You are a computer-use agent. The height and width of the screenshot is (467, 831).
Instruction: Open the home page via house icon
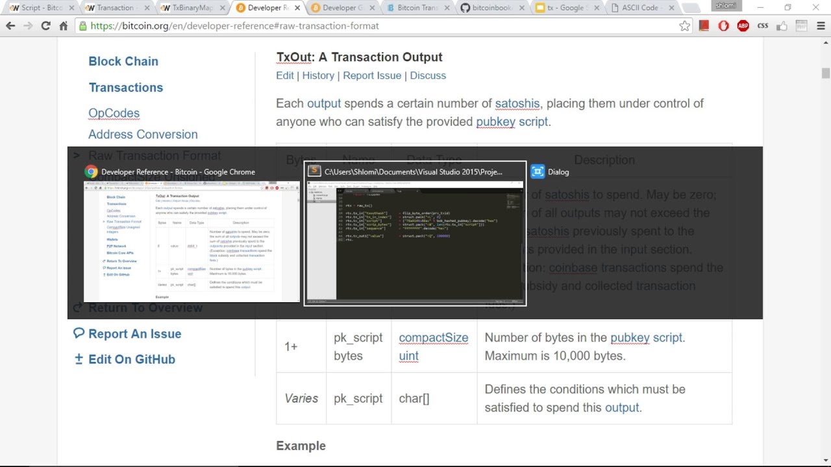(63, 26)
